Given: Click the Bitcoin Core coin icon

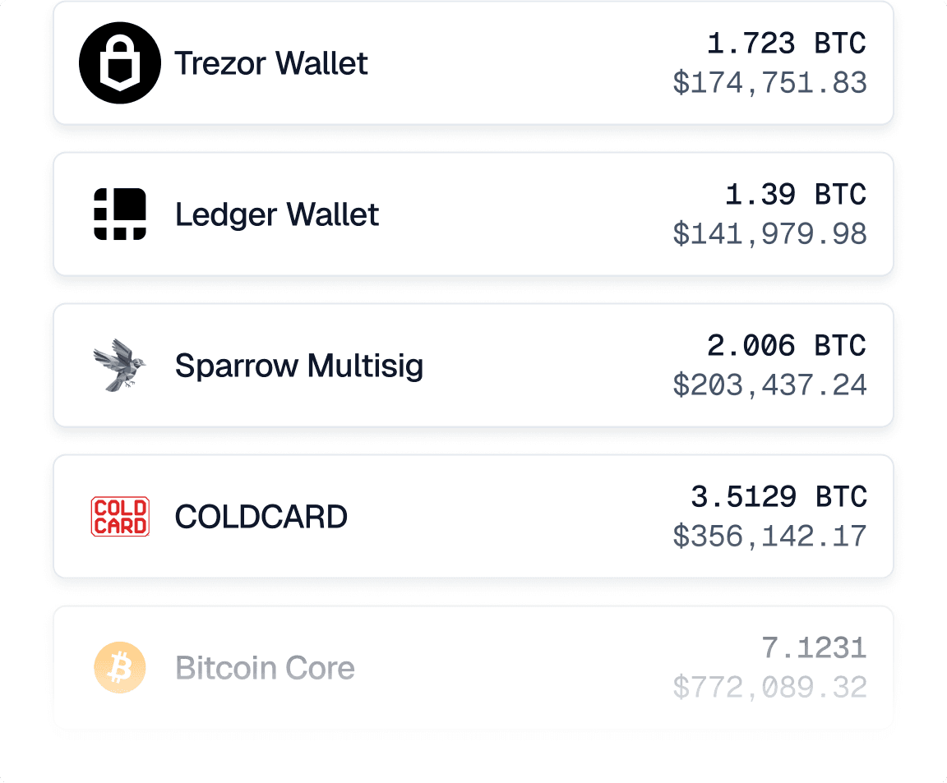Looking at the screenshot, I should [119, 667].
